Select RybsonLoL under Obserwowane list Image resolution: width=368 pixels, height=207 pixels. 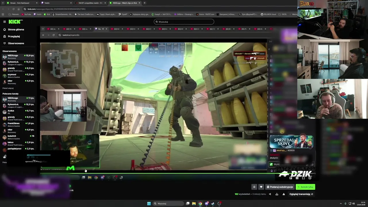point(18,63)
